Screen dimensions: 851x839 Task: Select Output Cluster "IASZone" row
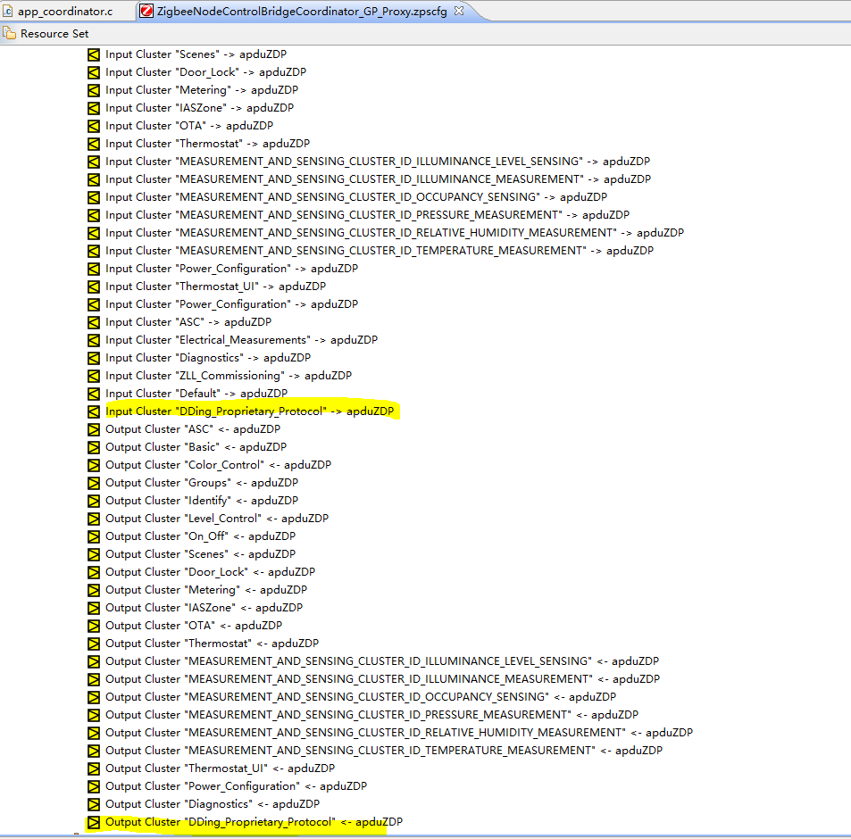196,608
